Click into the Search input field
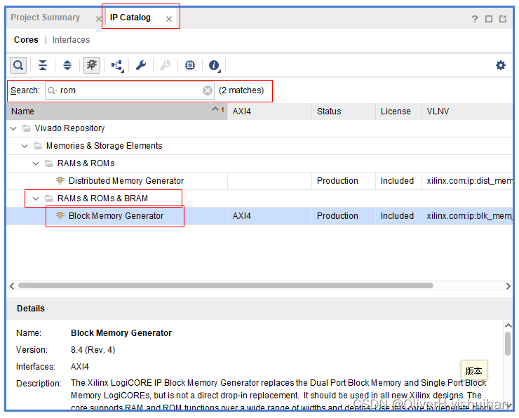Viewport: 519px width, 418px height. (130, 90)
